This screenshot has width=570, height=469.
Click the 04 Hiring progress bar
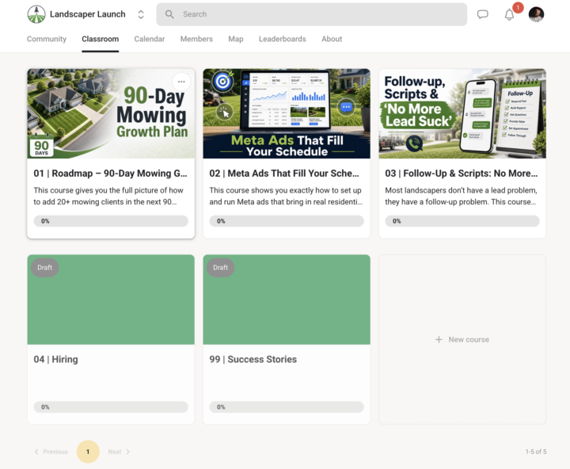[x=111, y=406]
